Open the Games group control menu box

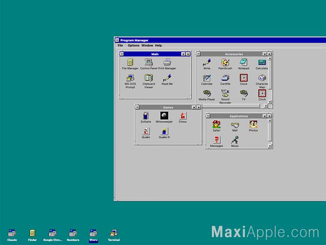137,107
